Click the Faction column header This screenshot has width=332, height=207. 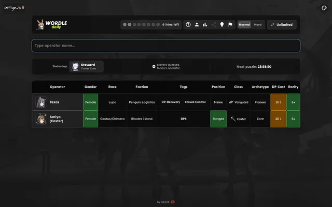coord(142,87)
